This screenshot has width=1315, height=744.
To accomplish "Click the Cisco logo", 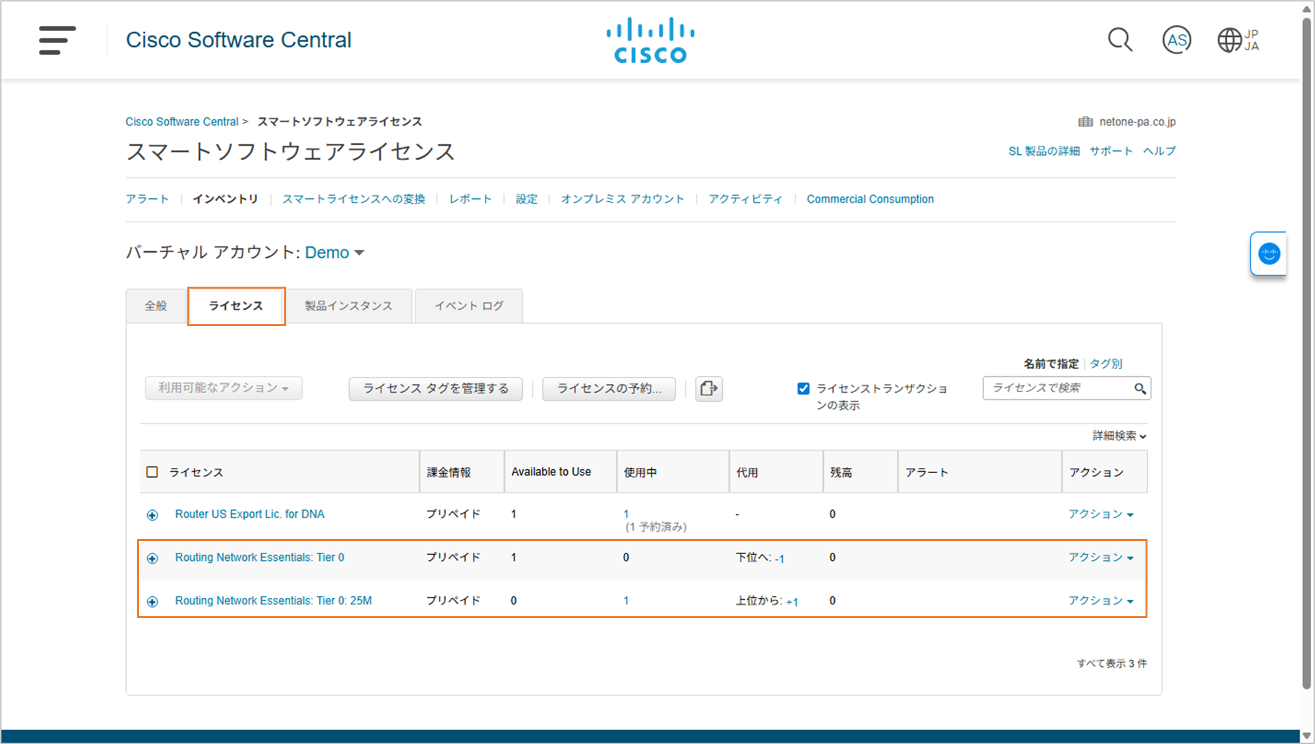I will point(650,40).
